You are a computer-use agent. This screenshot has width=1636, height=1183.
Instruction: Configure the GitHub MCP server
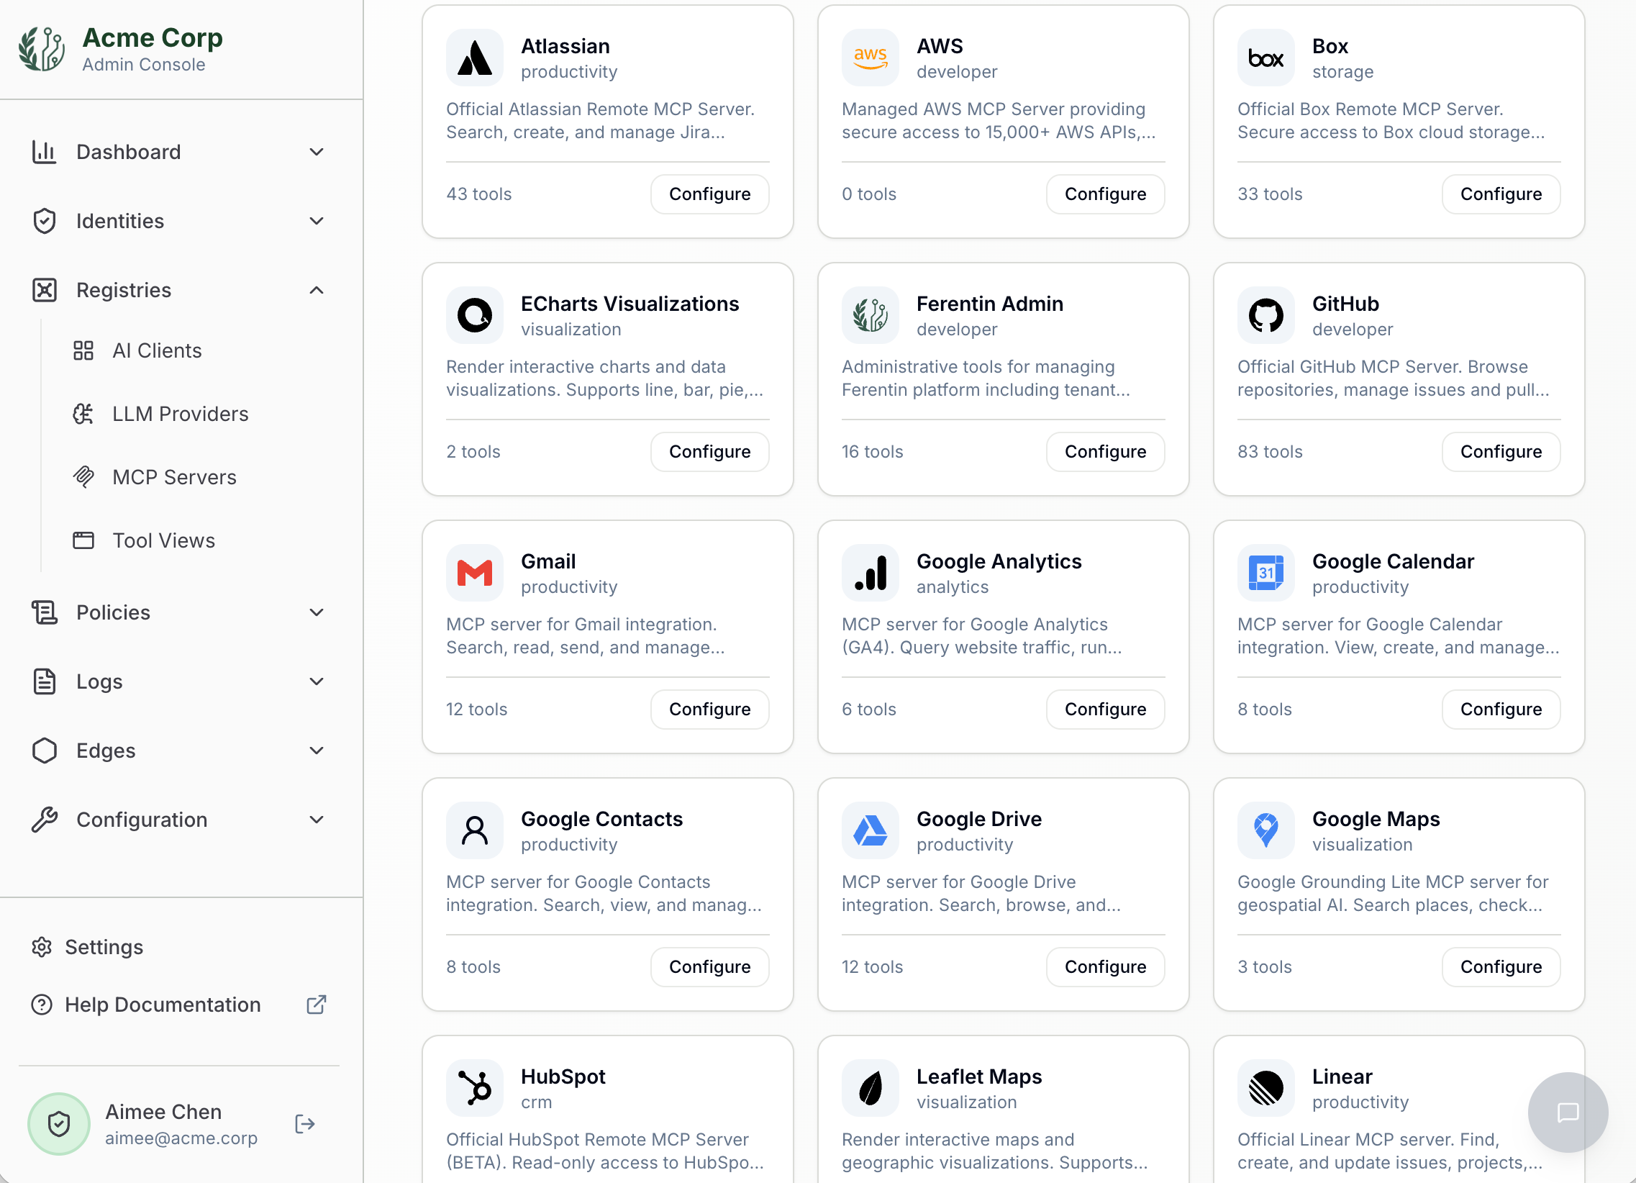click(x=1501, y=452)
